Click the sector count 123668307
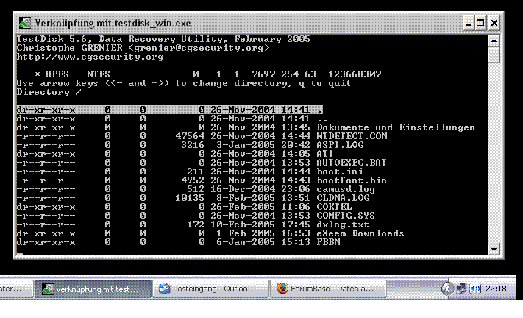Screen dimensions: 523x318 pyautogui.click(x=355, y=74)
